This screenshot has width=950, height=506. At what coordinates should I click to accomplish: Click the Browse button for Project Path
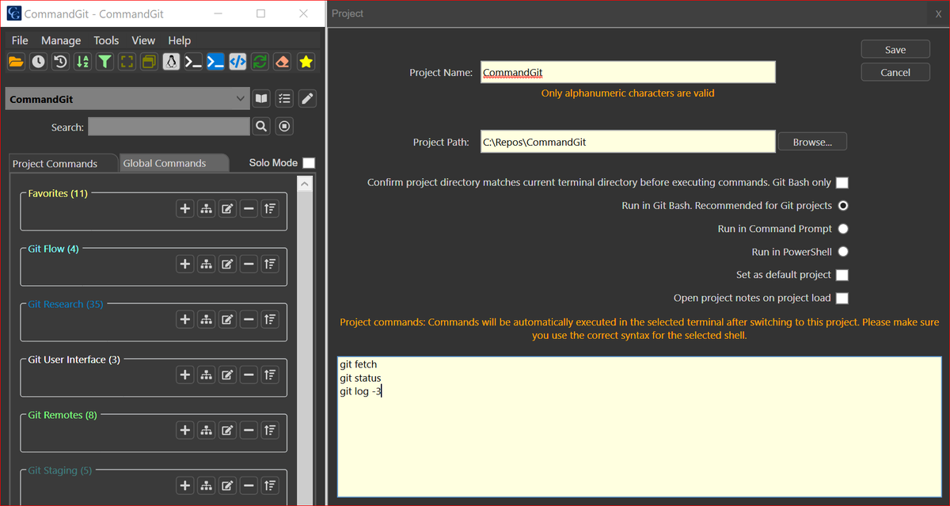tap(812, 142)
